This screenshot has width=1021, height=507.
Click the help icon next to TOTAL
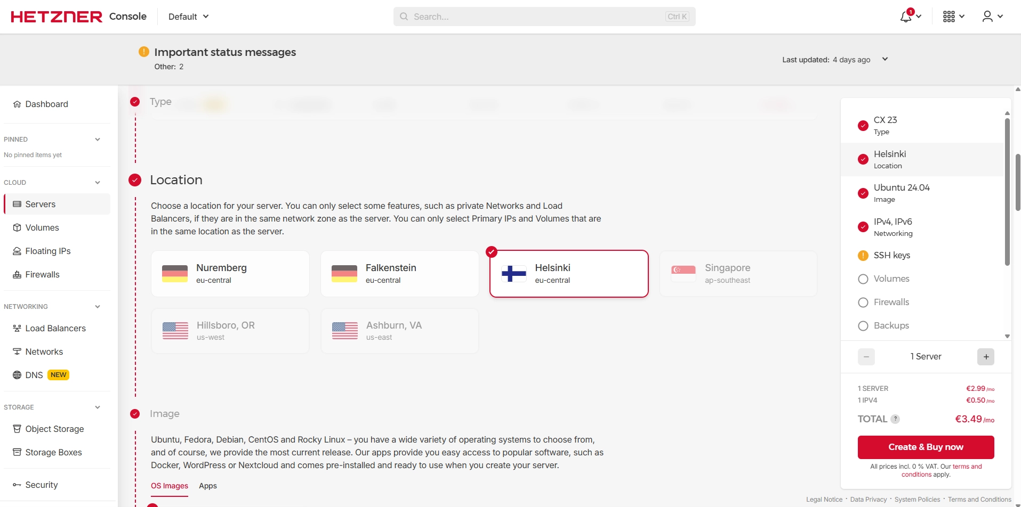pyautogui.click(x=896, y=419)
